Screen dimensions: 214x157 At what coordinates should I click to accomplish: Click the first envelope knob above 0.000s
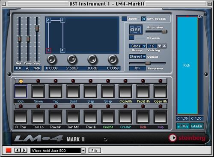click(x=51, y=59)
